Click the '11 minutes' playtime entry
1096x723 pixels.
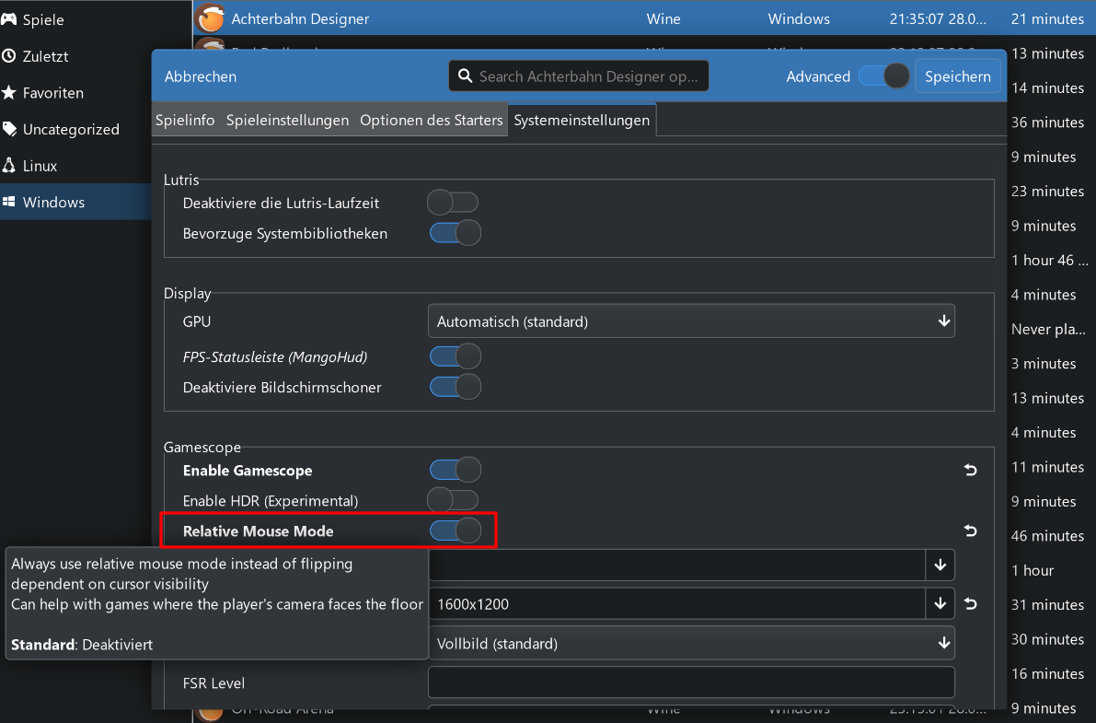[x=1047, y=467]
